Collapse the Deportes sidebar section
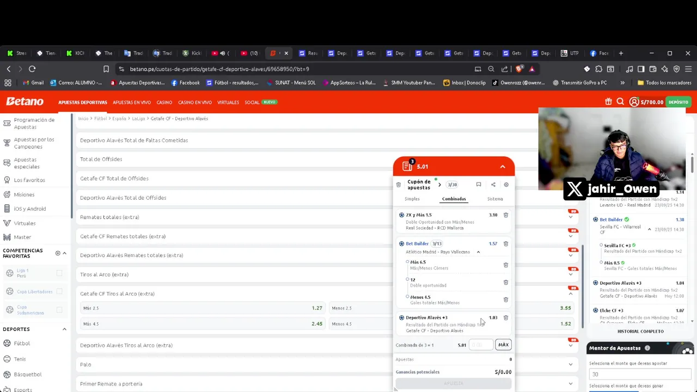697x392 pixels. click(x=64, y=329)
